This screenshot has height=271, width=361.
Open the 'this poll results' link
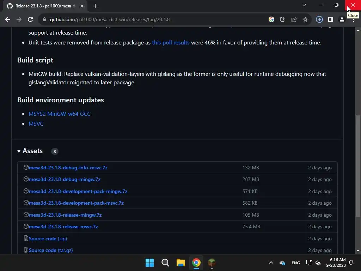click(171, 43)
